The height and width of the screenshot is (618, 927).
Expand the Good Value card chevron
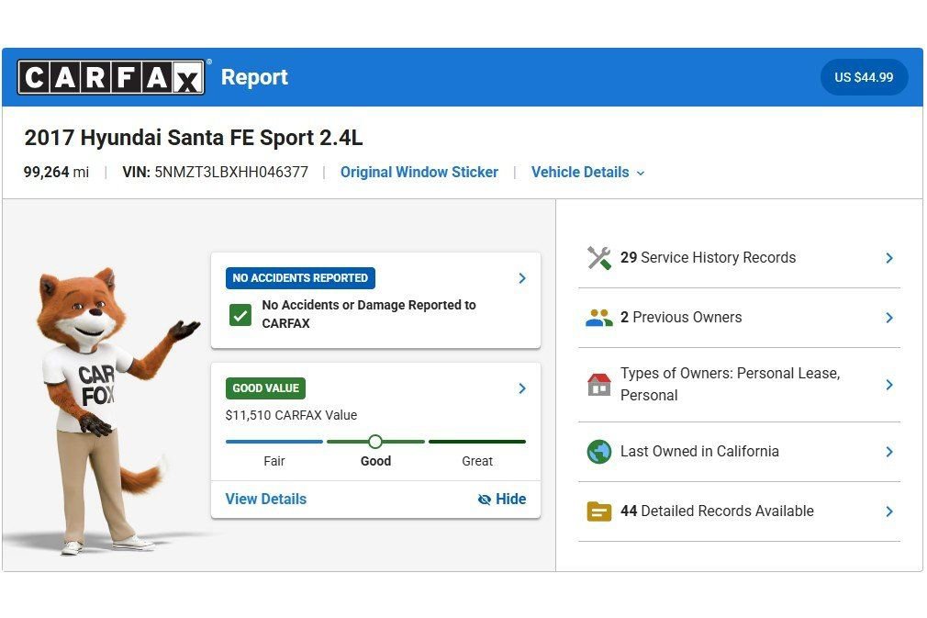[522, 388]
